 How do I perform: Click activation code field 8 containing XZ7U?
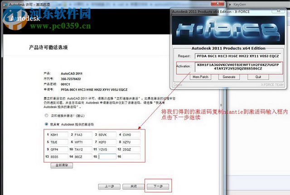(131, 142)
